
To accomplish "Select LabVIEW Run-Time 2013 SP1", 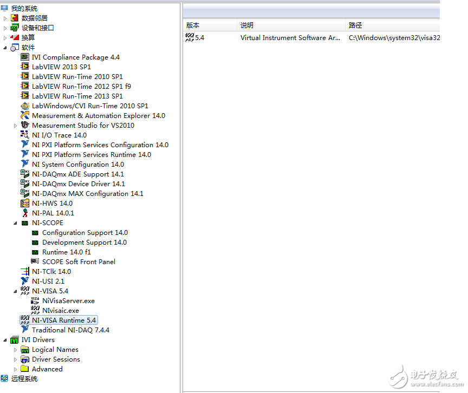I will (77, 96).
